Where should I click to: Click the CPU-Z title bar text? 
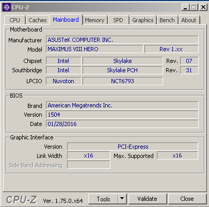(20, 7)
